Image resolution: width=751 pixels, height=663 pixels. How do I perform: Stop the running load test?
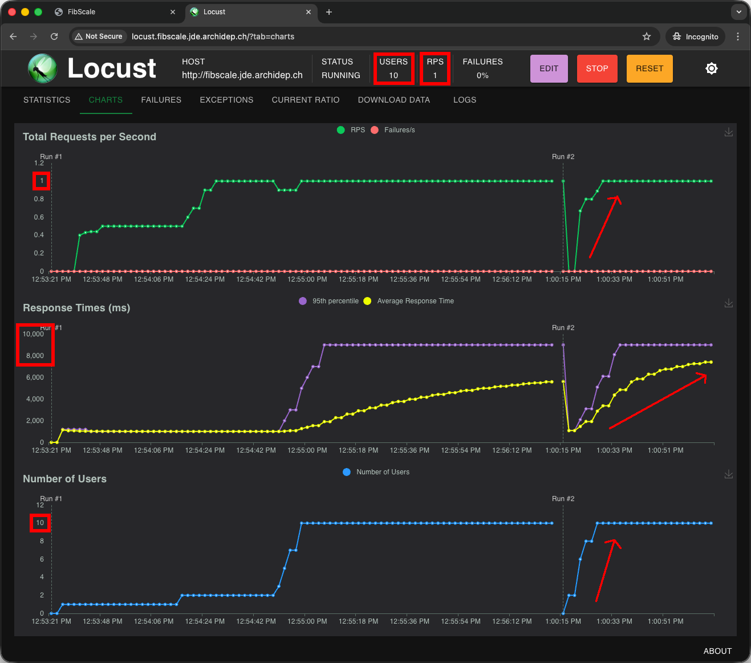pyautogui.click(x=596, y=68)
